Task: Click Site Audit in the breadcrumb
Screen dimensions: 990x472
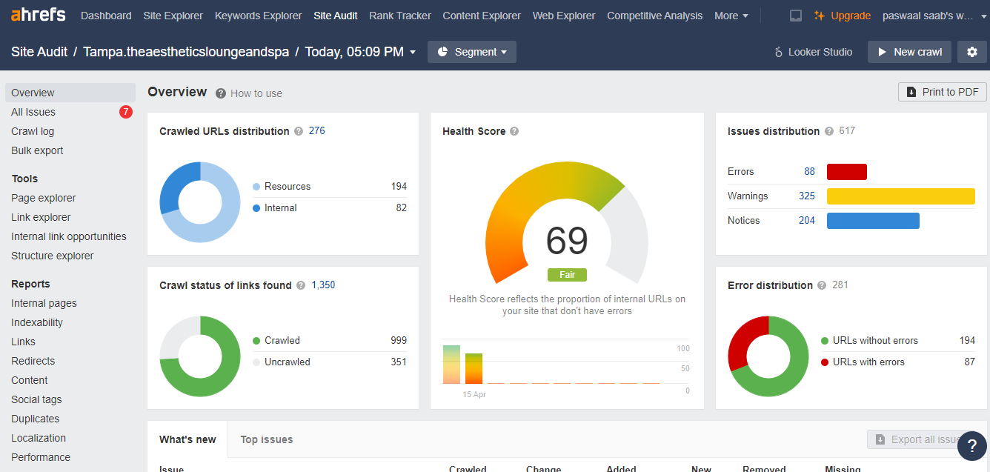Action: click(39, 52)
